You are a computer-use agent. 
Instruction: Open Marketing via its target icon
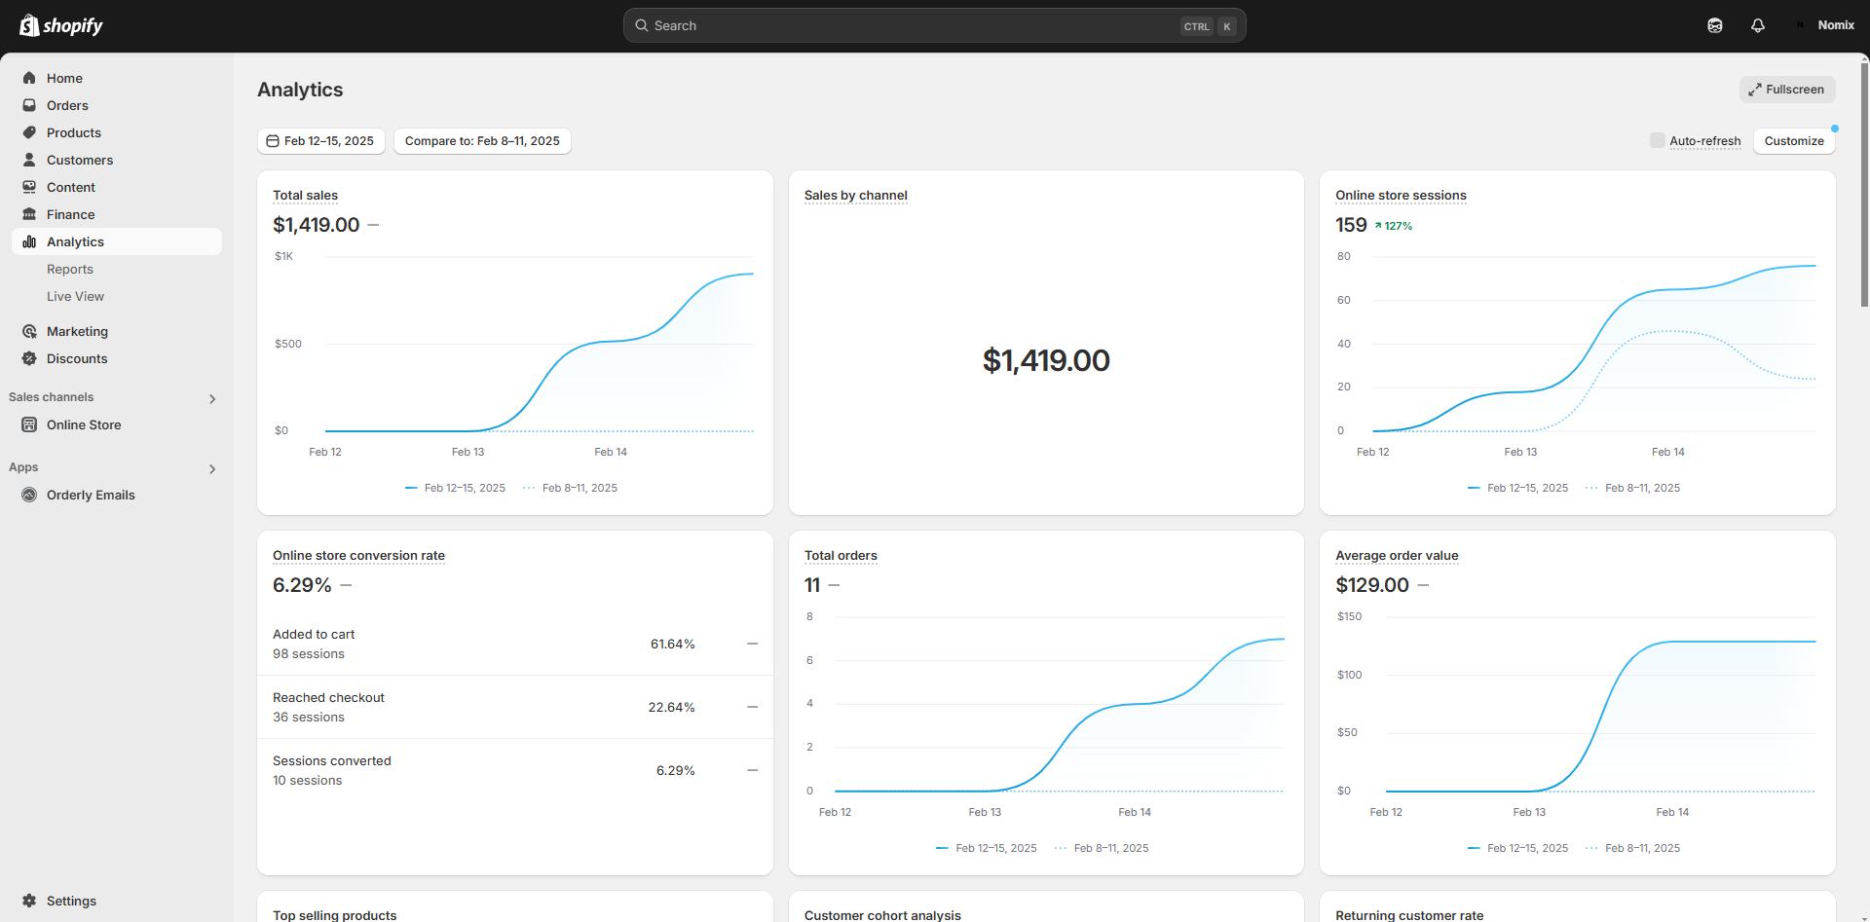[29, 331]
